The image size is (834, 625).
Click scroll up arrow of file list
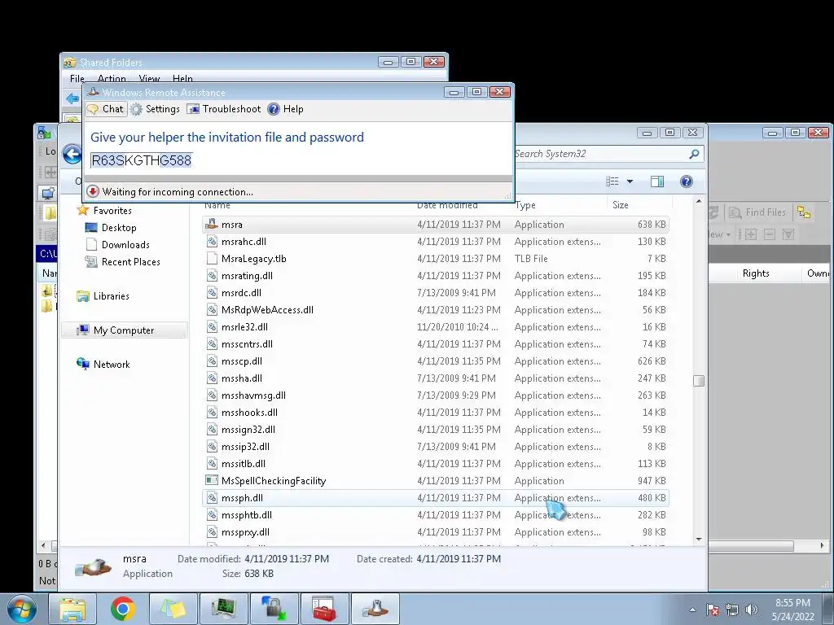tap(699, 202)
